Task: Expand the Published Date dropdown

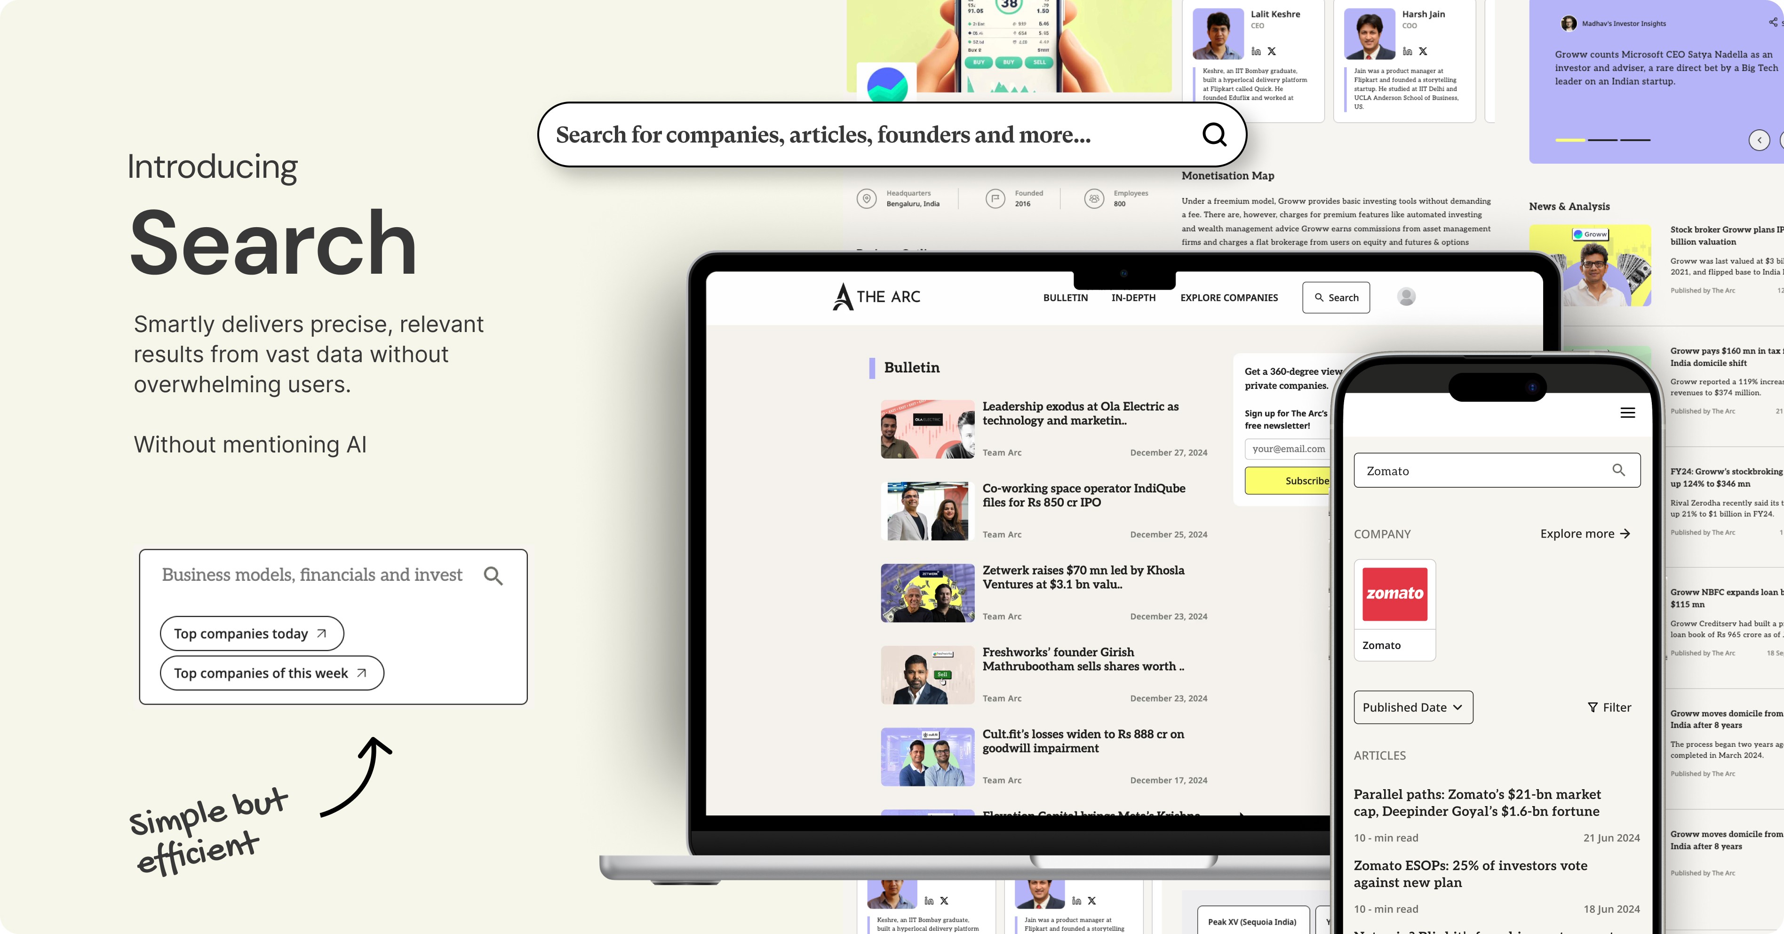Action: tap(1413, 707)
